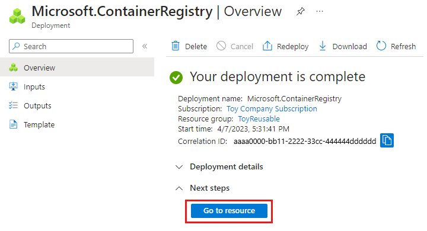This screenshot has width=427, height=231.
Task: Collapse the sidebar with double chevron
Action: (145, 46)
